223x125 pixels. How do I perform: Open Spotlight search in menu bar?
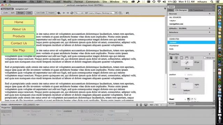[212, 2]
